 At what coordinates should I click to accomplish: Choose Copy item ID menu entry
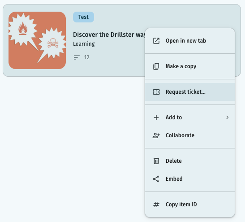(190, 205)
